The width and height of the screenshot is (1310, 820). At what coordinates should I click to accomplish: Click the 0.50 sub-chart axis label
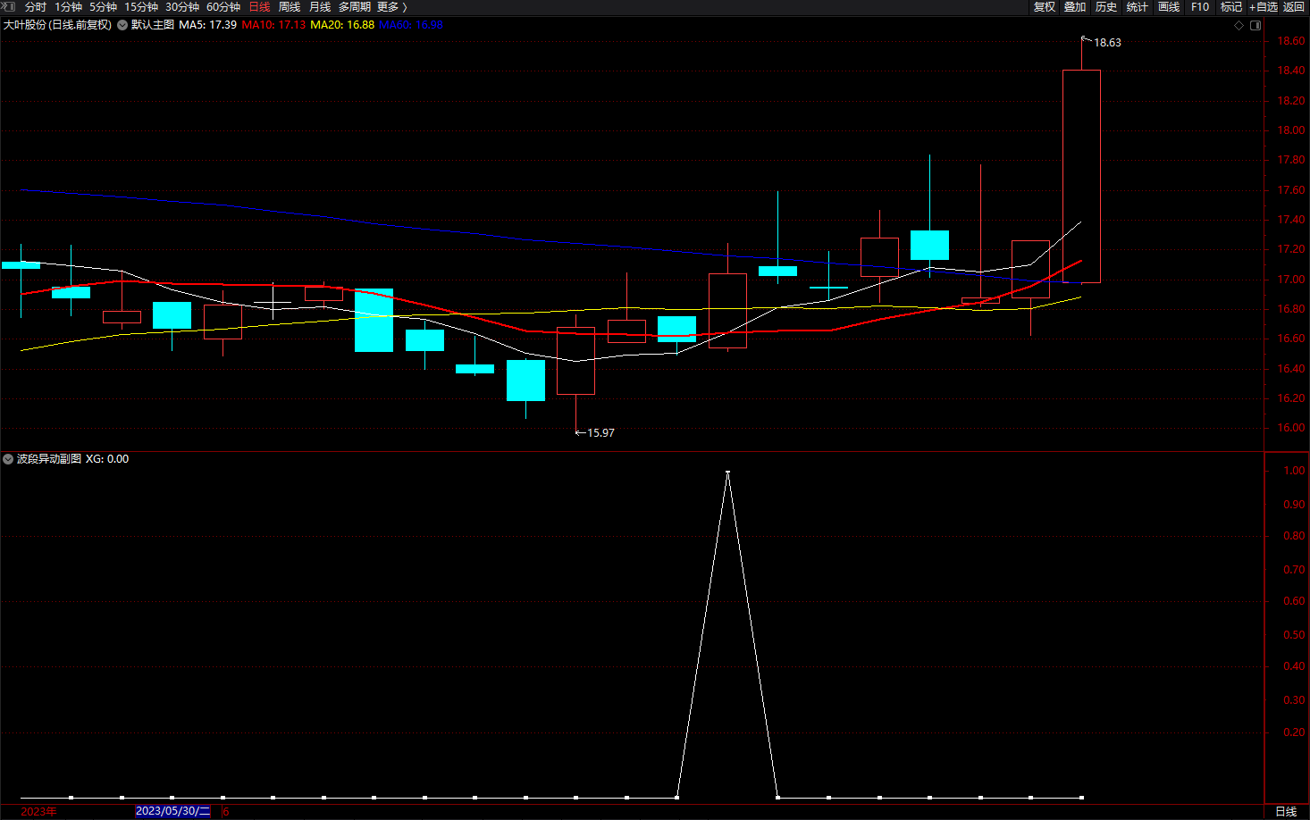click(1294, 635)
